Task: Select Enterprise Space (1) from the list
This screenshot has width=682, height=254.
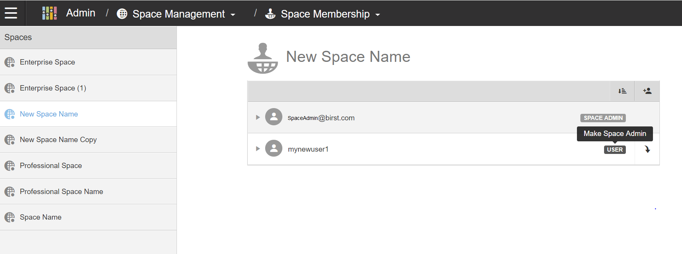Action: pos(53,88)
